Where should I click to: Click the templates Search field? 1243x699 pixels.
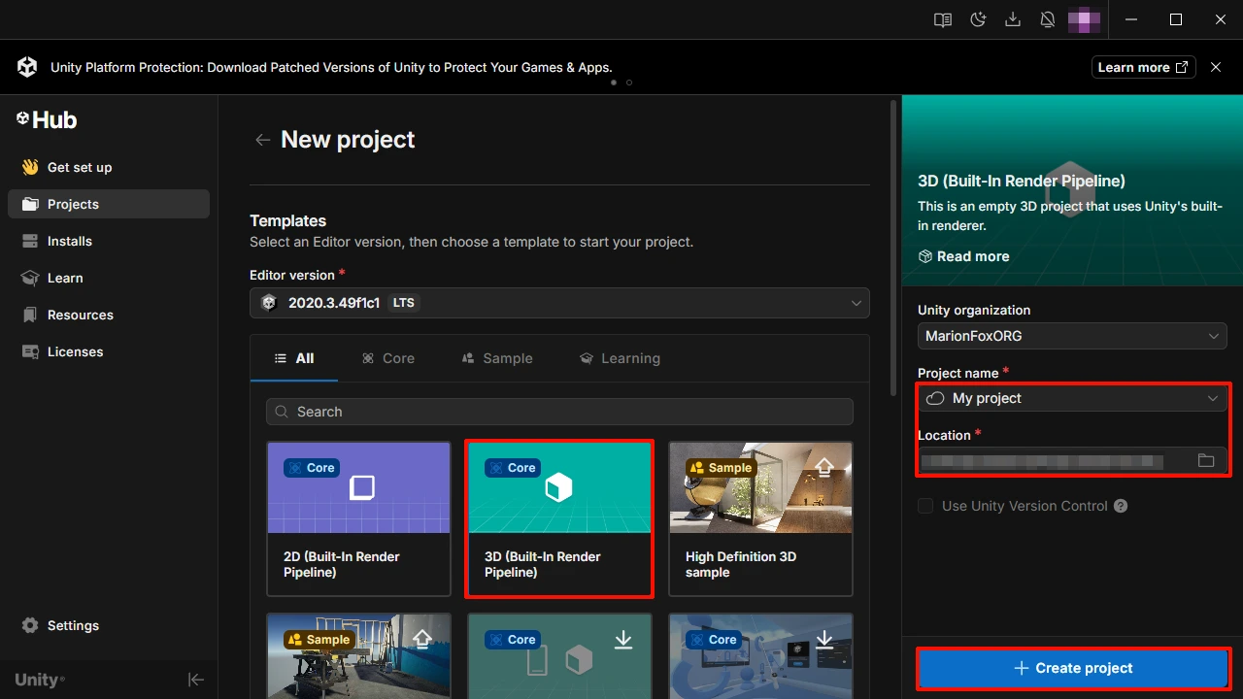tap(559, 412)
